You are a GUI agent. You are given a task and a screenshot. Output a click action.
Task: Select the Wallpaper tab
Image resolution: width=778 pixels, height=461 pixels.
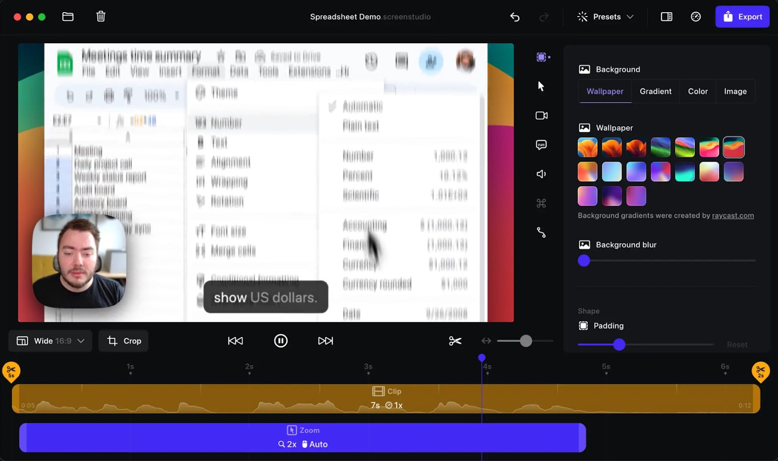point(605,91)
